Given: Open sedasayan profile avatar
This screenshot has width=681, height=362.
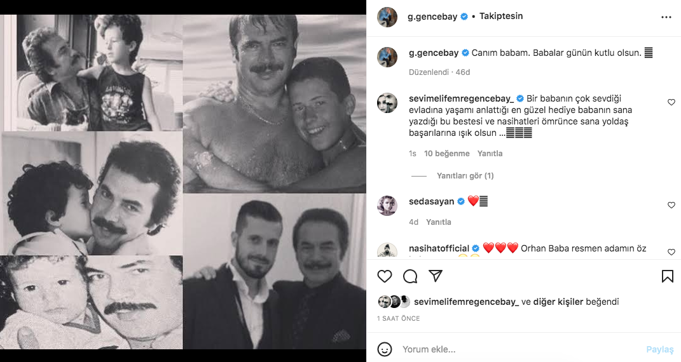Looking at the screenshot, I should tap(387, 205).
